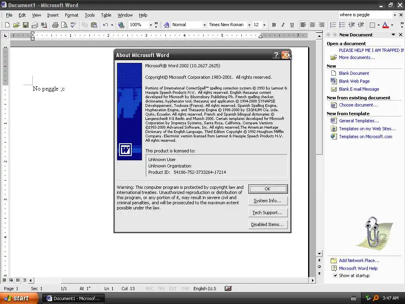The image size is (405, 304).
Task: Click the Tech Support button
Action: tap(268, 213)
